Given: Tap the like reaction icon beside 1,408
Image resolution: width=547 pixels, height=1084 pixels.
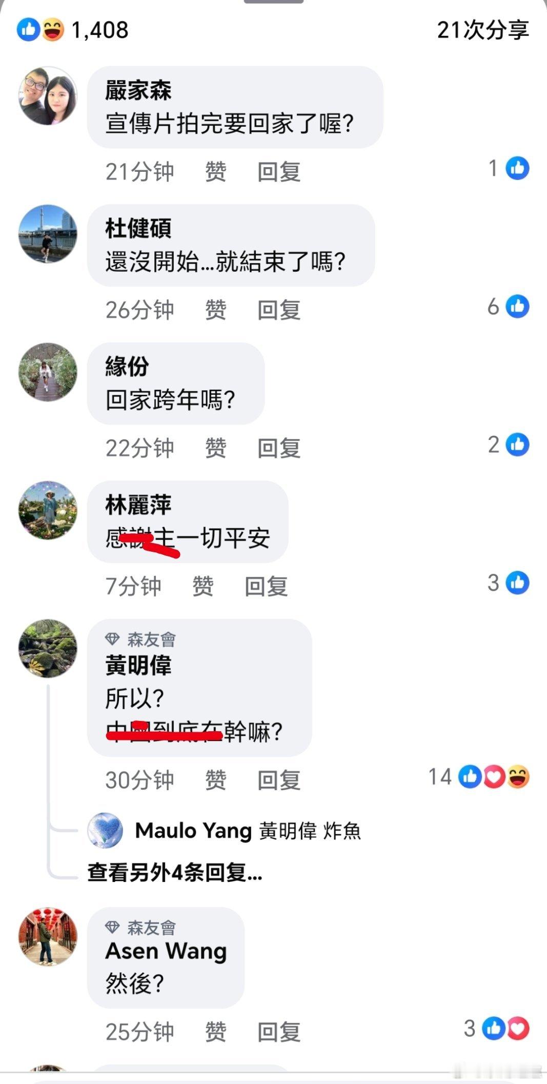Looking at the screenshot, I should (x=28, y=30).
